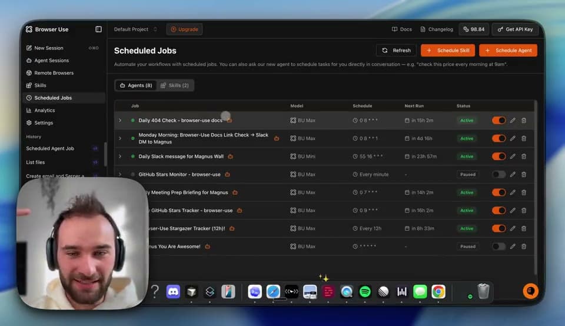Expand the Monday Morning Docs Link Check row

[x=120, y=138]
